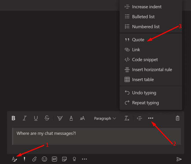
Task: Discard message with trash icon
Action: (x=178, y=118)
